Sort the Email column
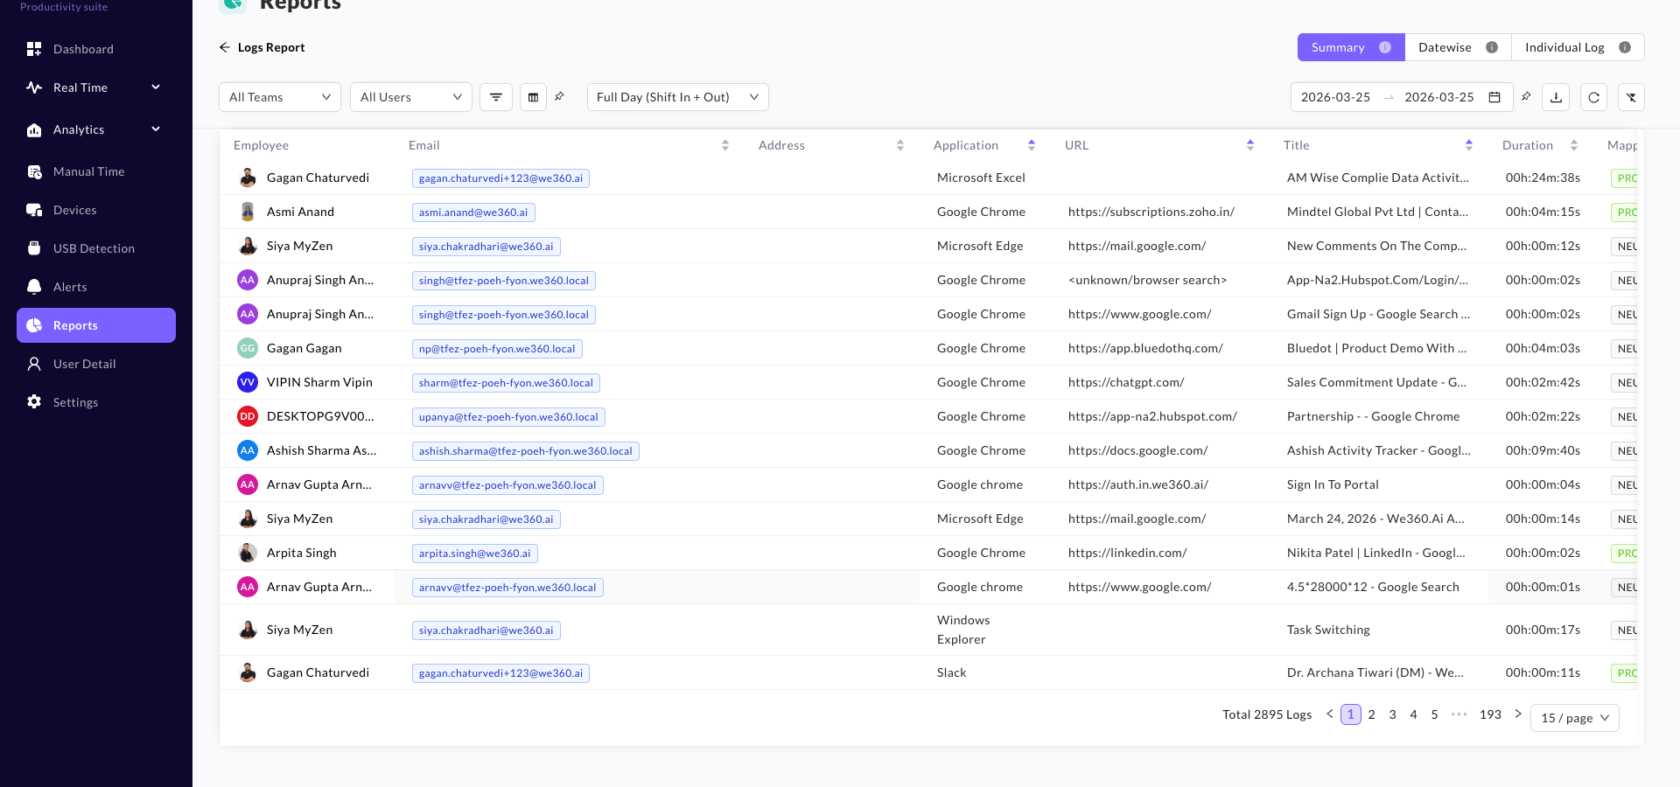 [725, 145]
